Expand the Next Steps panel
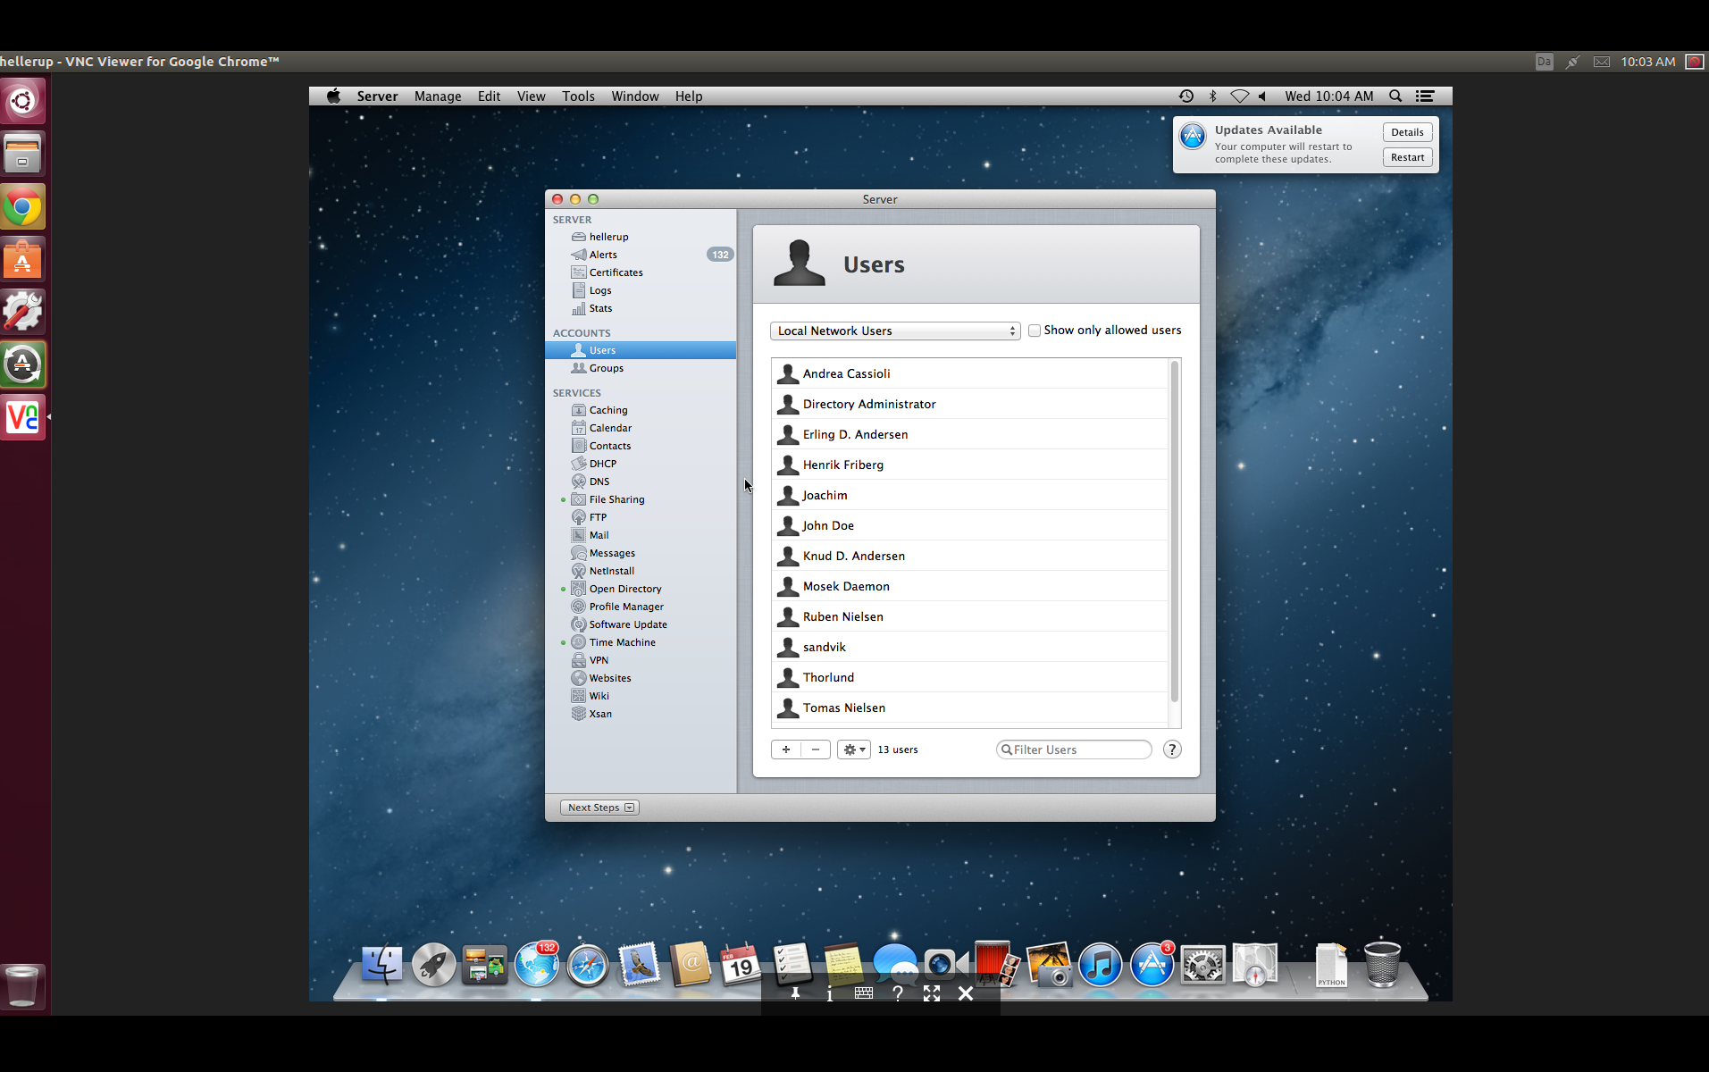The width and height of the screenshot is (1709, 1072). [x=599, y=808]
